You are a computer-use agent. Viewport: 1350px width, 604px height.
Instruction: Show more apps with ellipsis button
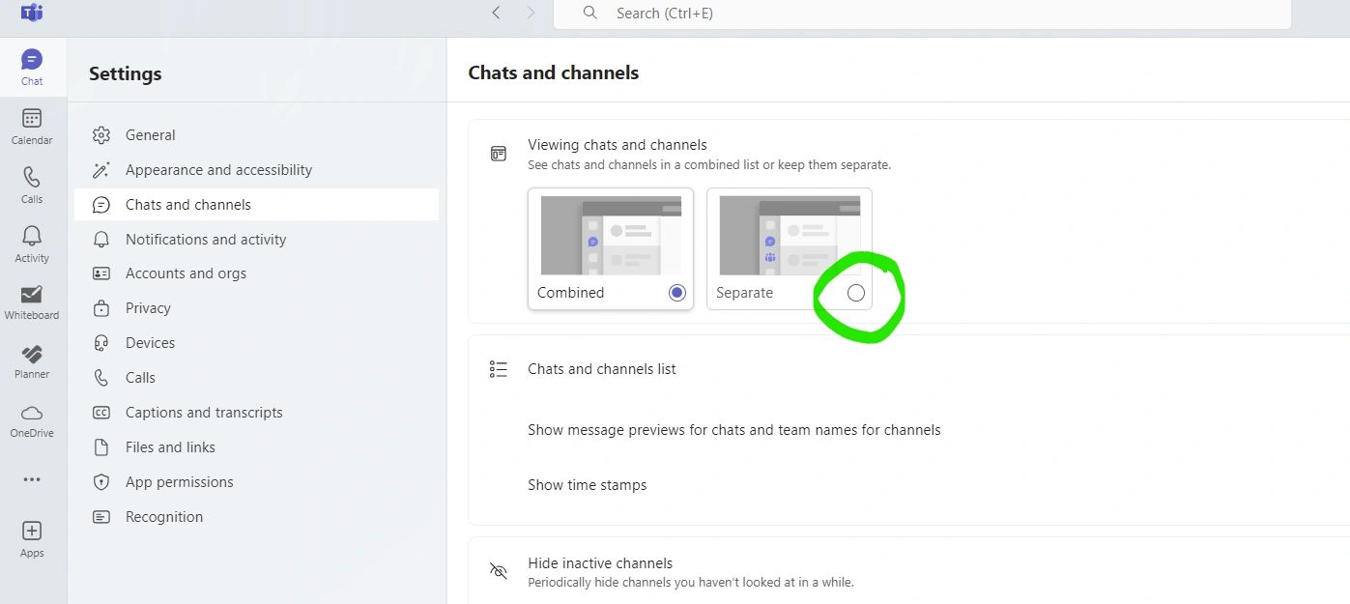pos(32,479)
